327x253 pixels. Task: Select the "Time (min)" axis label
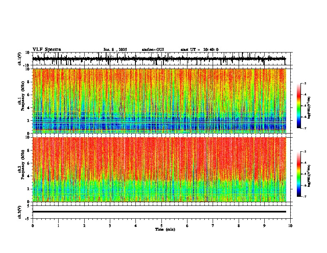[165, 229]
